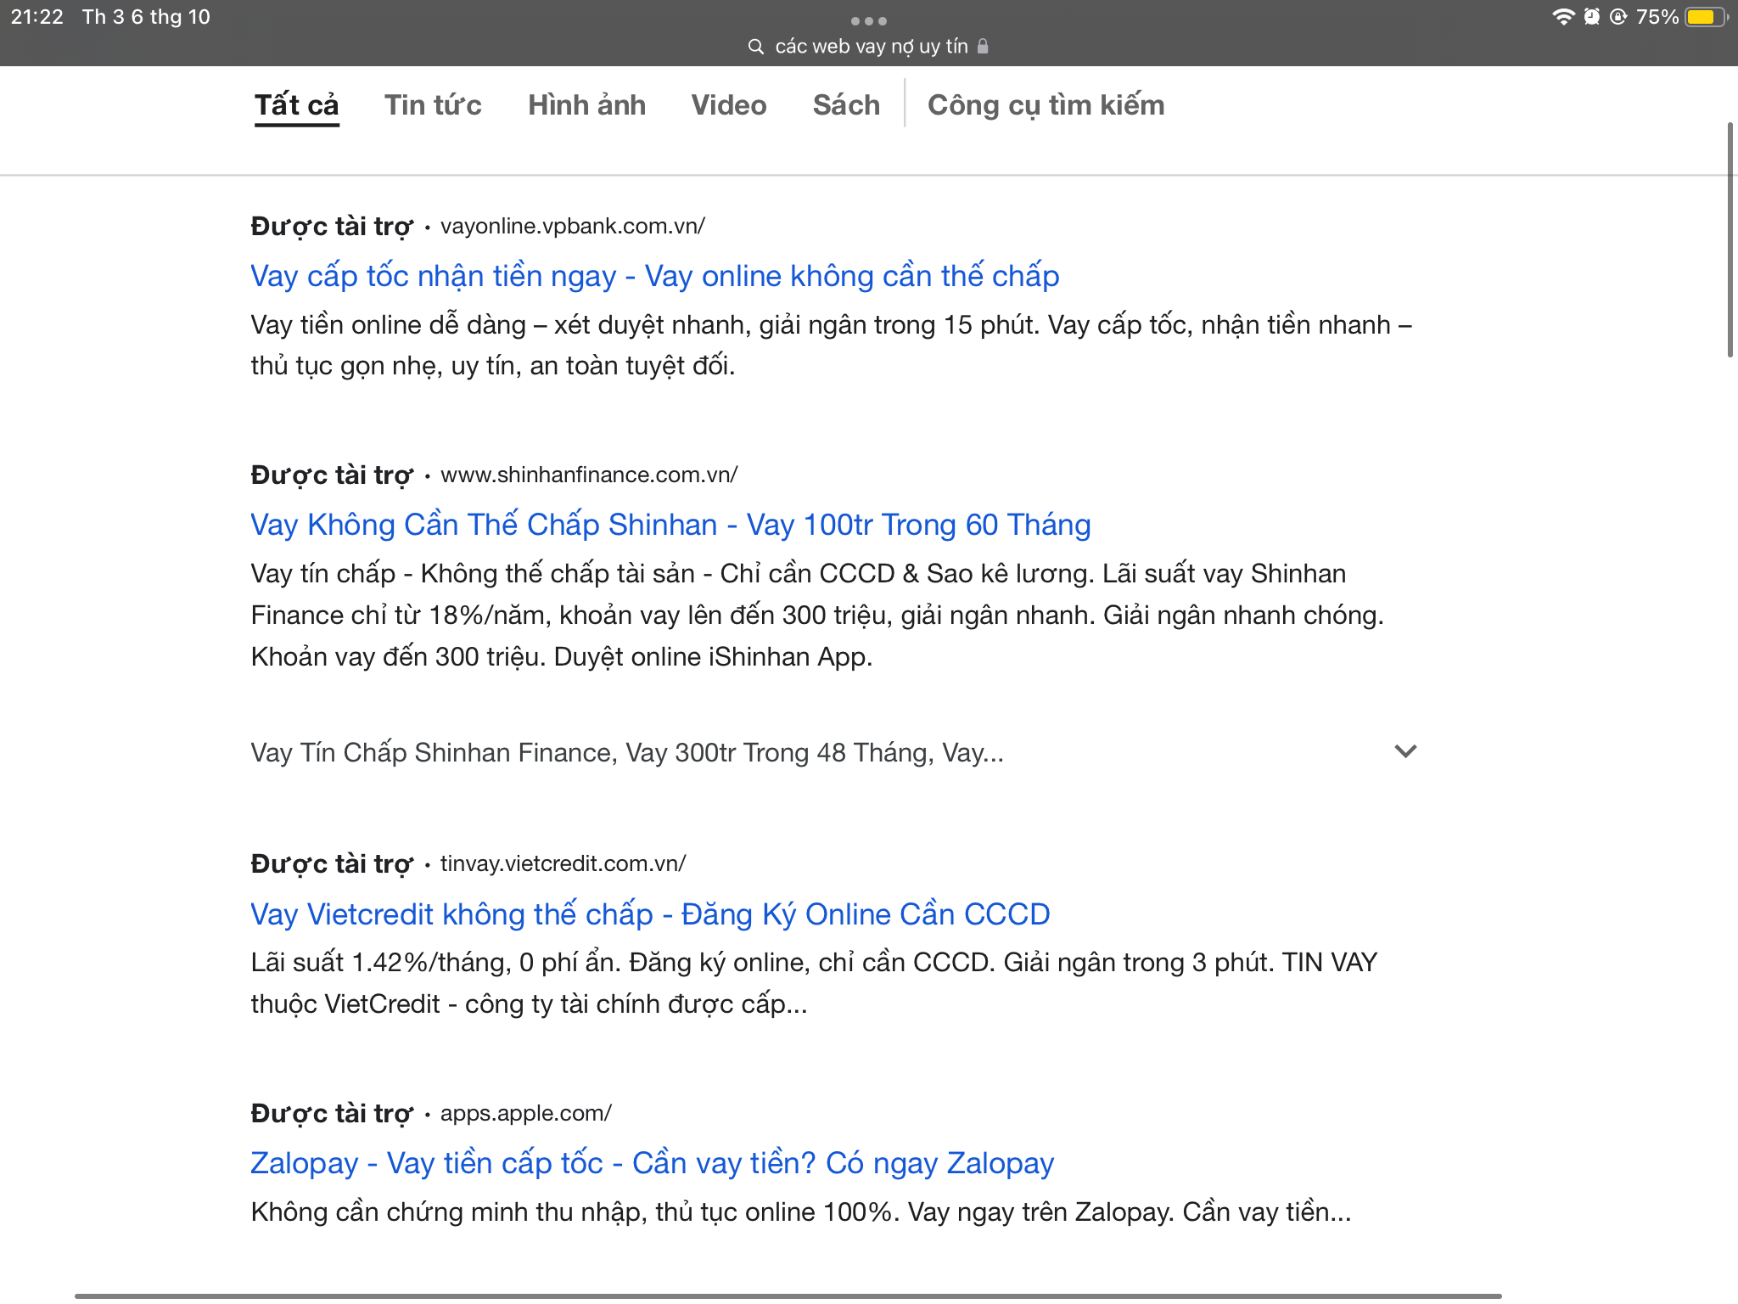Click the www.shinhanfinance.com.vn/ URL text
Viewport: 1738px width, 1304px height.
click(589, 475)
